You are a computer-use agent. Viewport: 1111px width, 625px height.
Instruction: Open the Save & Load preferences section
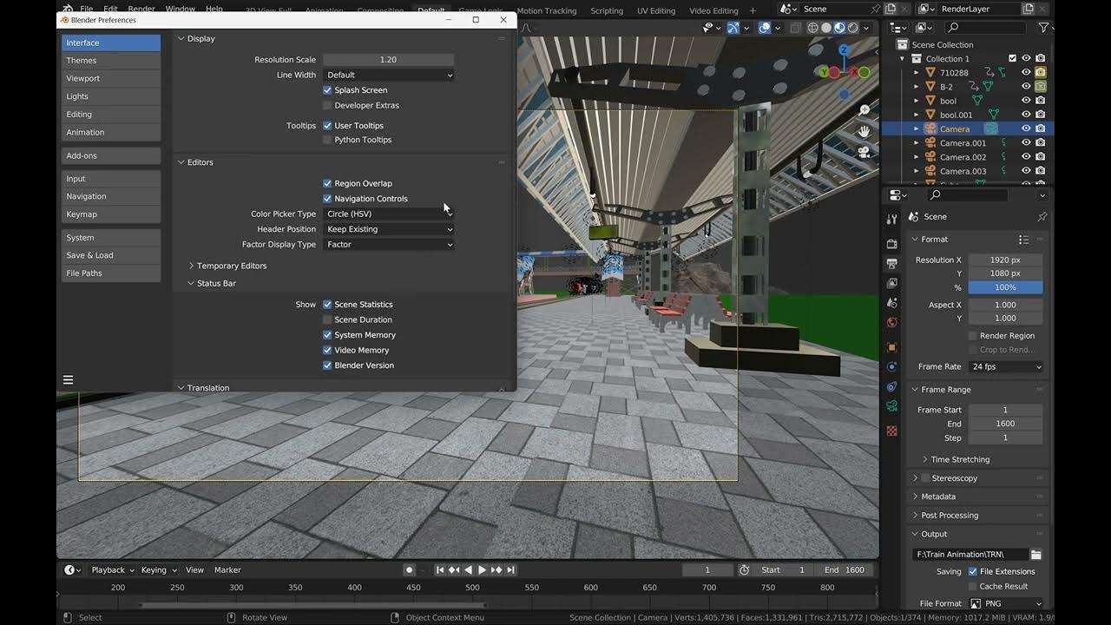(x=111, y=255)
